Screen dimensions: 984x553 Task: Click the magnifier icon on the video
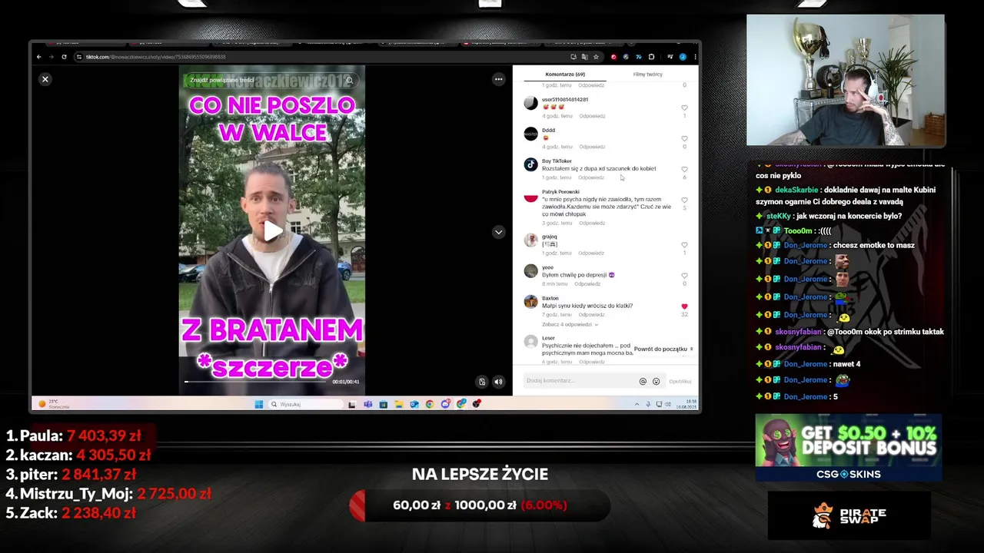pyautogui.click(x=350, y=80)
